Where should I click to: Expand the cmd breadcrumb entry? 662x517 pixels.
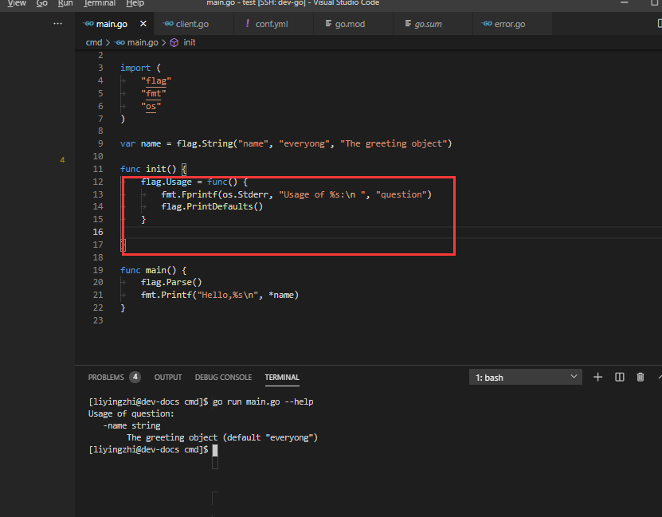point(93,42)
